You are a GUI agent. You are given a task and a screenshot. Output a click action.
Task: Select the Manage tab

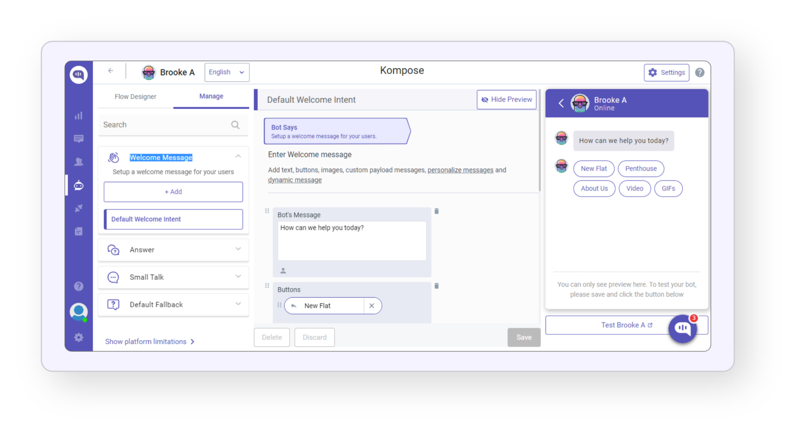coord(211,96)
